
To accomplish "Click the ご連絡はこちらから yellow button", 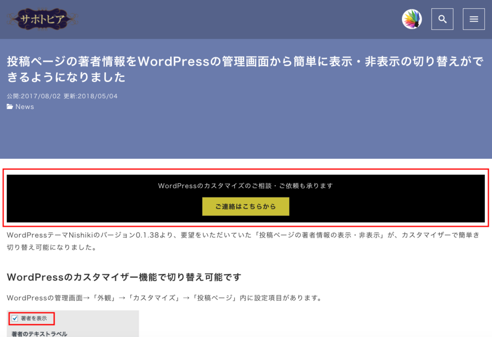I will 246,206.
